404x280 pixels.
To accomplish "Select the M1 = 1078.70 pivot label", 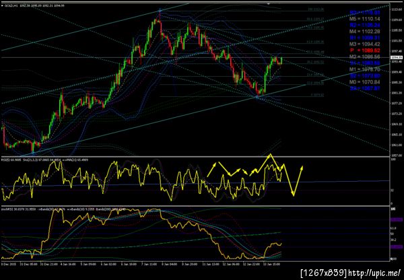I will (364, 69).
